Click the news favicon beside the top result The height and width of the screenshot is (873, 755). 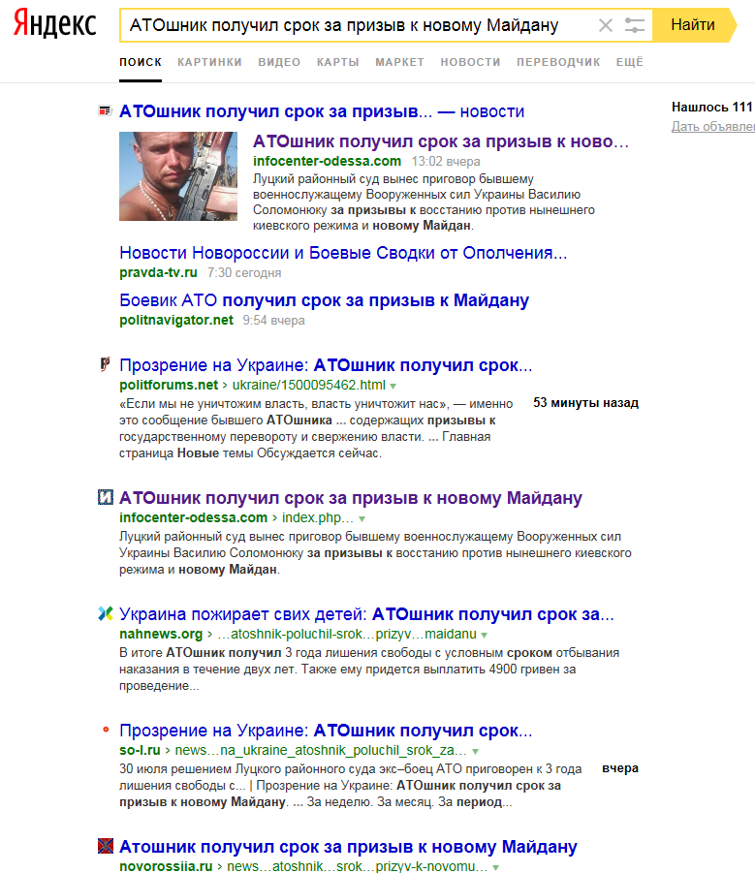point(106,110)
